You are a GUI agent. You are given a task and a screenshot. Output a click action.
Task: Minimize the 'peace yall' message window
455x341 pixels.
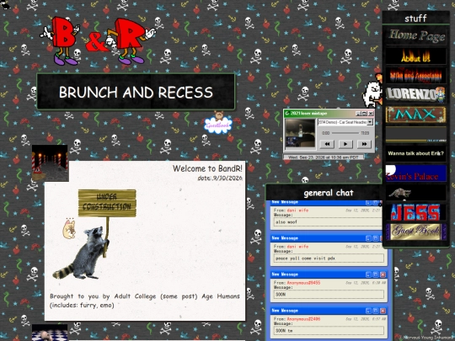[368, 238]
